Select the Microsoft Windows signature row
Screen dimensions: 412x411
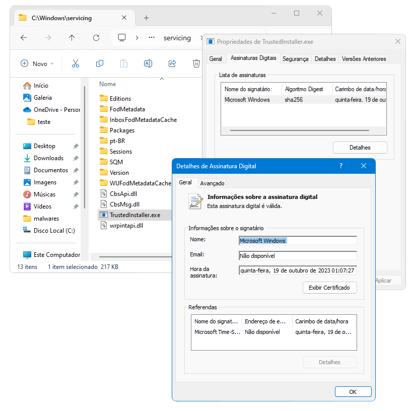[304, 100]
